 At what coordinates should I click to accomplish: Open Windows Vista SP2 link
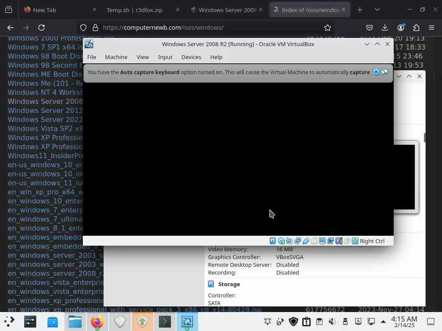click(45, 128)
